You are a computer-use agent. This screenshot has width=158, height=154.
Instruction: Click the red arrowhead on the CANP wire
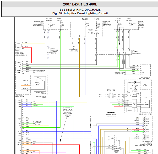coord(34,72)
